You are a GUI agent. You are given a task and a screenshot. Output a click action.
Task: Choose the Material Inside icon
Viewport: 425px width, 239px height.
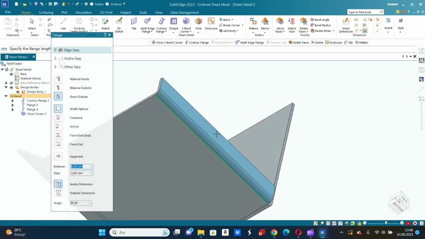58,79
